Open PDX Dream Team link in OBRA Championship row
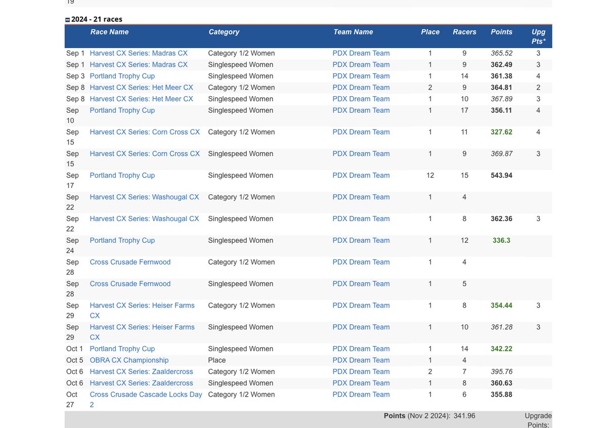This screenshot has width=607, height=428. click(x=361, y=361)
